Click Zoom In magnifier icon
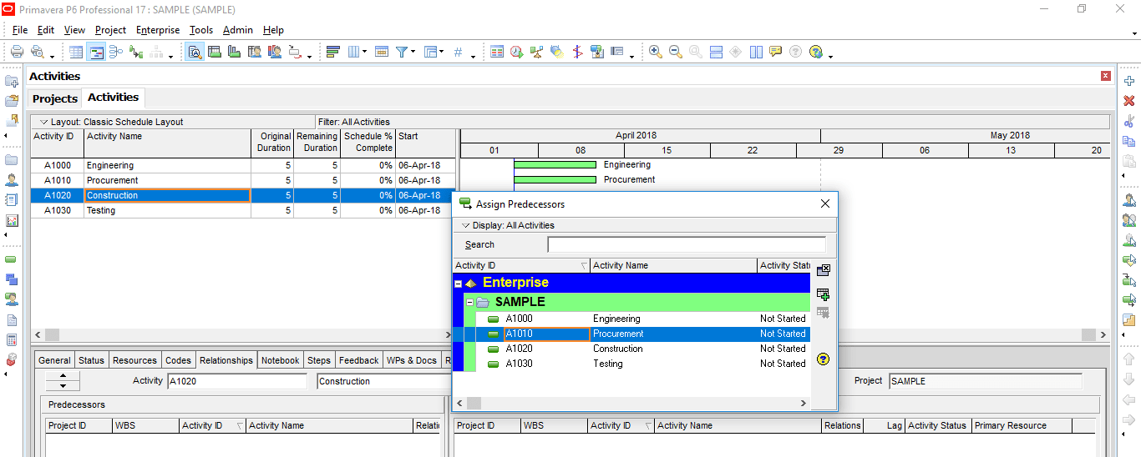Image resolution: width=1141 pixels, height=457 pixels. click(x=656, y=52)
